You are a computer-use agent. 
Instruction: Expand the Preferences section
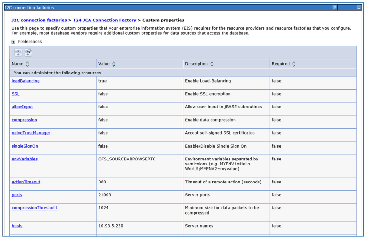point(13,42)
